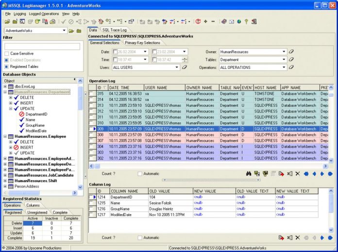Click the book icon in main toolbar
Image resolution: width=338 pixels, height=252 pixels.
coord(224,21)
